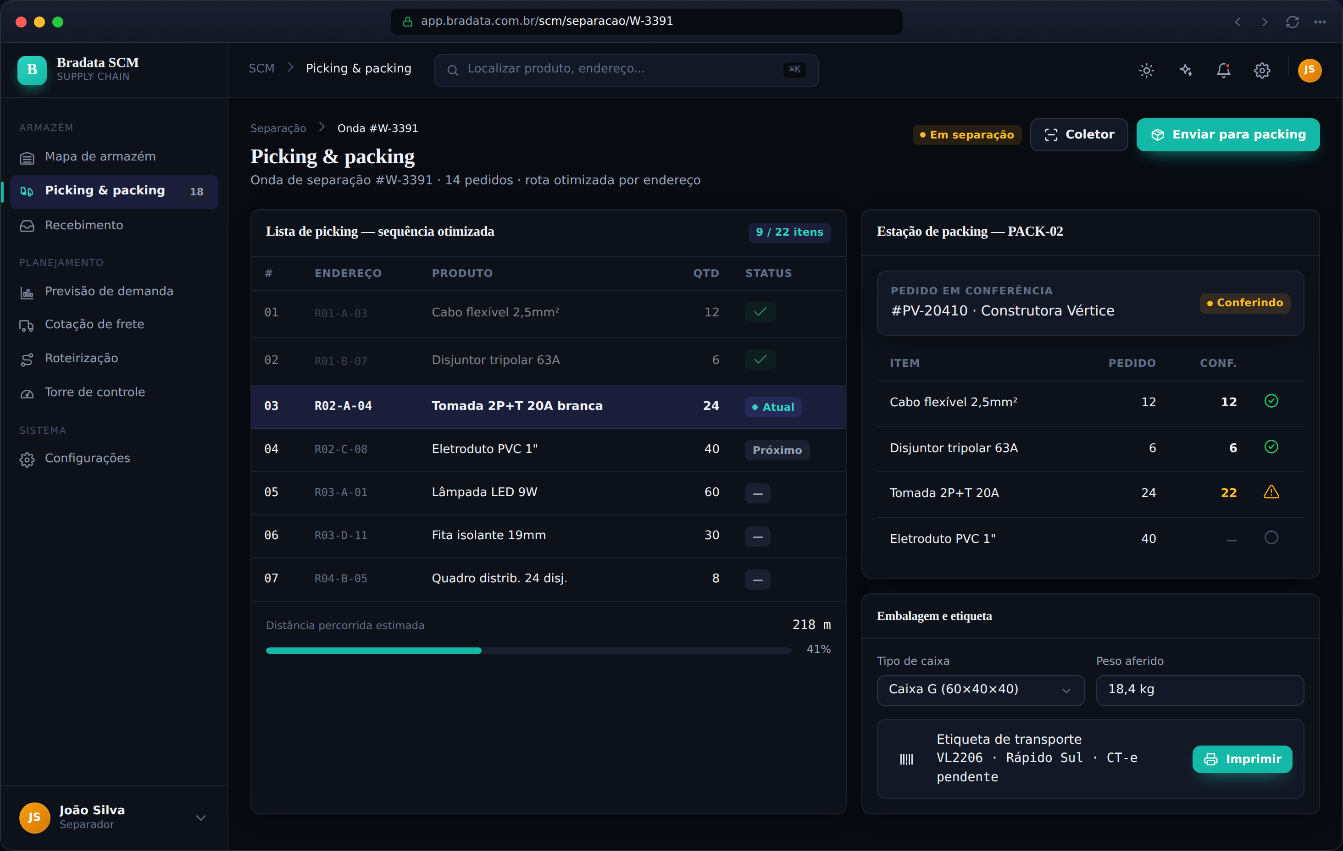Open Mapa de armazém in sidebar

pyautogui.click(x=113, y=157)
